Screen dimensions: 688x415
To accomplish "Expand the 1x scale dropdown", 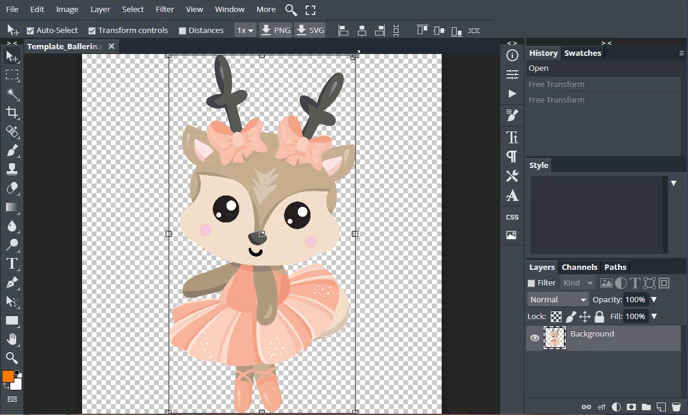I will (245, 30).
